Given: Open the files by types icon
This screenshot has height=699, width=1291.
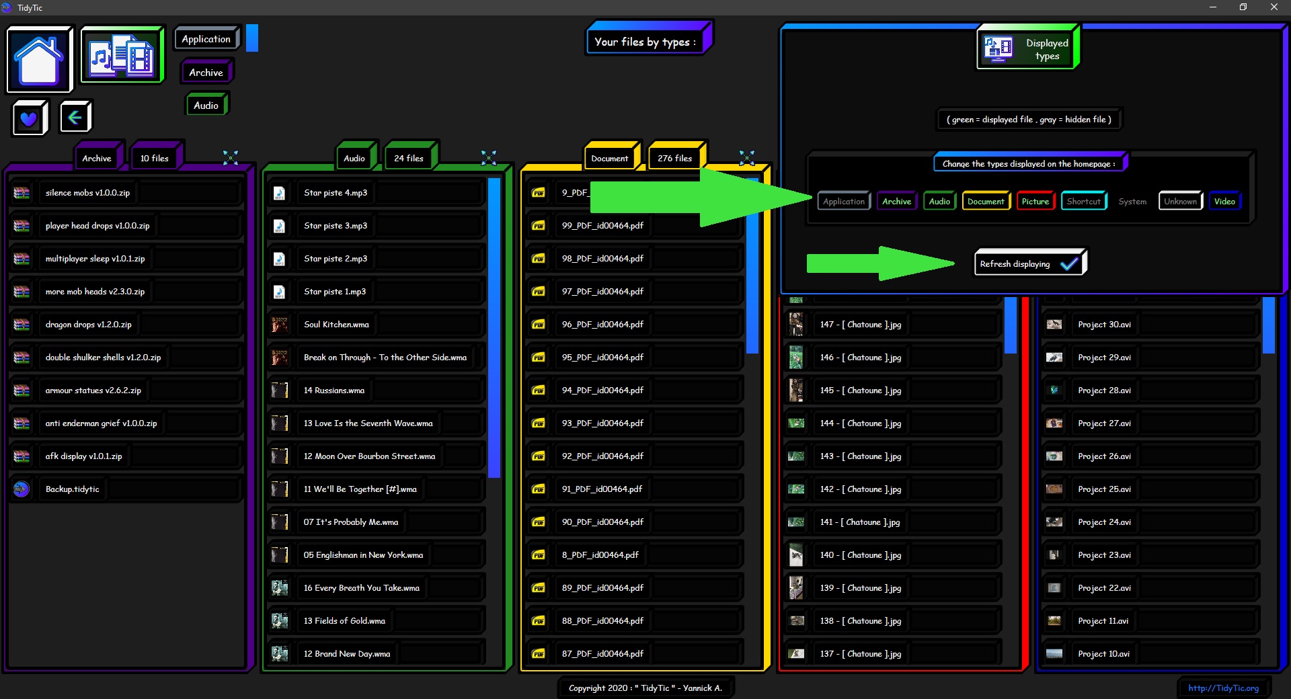Looking at the screenshot, I should (122, 56).
